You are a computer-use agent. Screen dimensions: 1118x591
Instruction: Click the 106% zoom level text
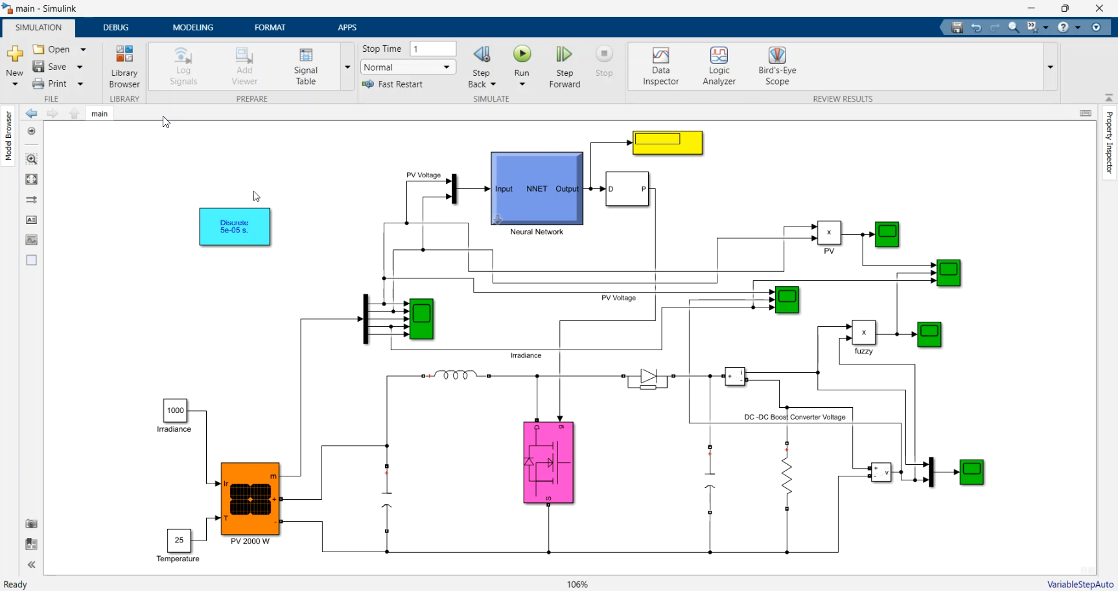pos(577,585)
